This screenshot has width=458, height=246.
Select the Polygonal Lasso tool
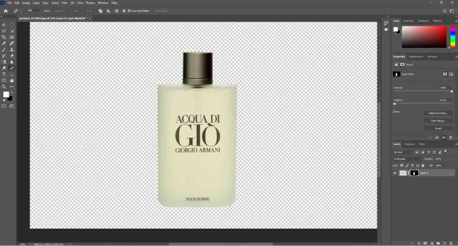coord(4,31)
